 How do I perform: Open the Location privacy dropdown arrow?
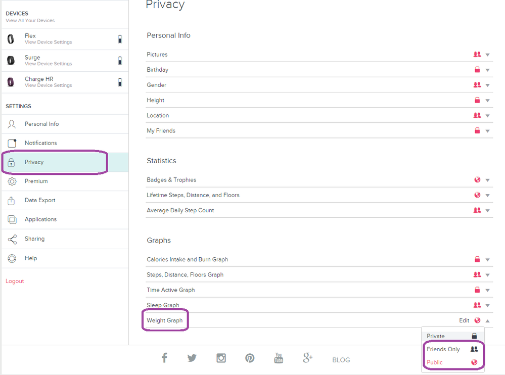[487, 115]
